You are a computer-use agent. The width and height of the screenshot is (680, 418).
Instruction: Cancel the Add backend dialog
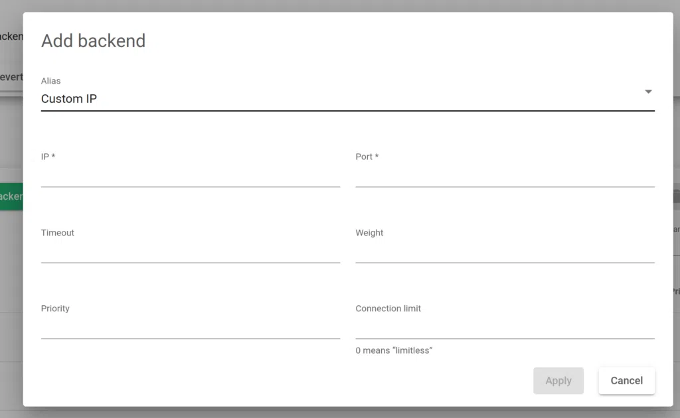(x=626, y=381)
